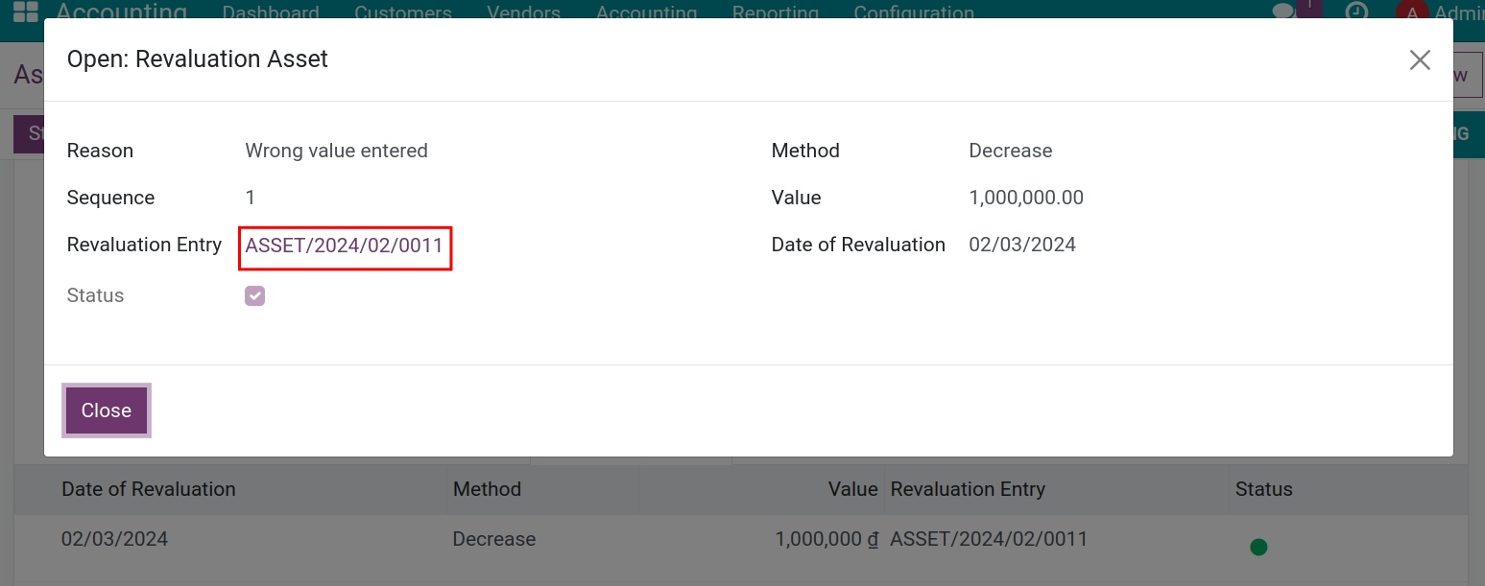Open the apps grid icon top-left
1485x586 pixels.
coord(24,13)
